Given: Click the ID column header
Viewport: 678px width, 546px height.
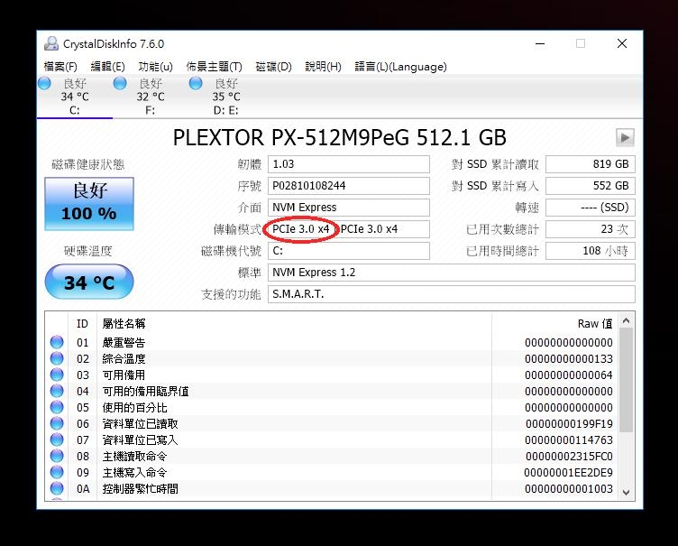Looking at the screenshot, I should [82, 323].
